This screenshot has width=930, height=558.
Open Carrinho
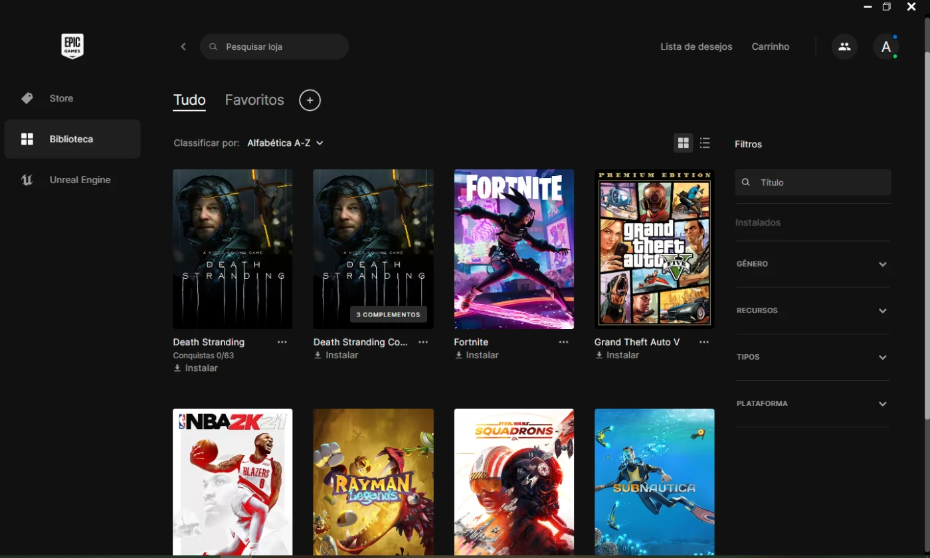point(771,46)
